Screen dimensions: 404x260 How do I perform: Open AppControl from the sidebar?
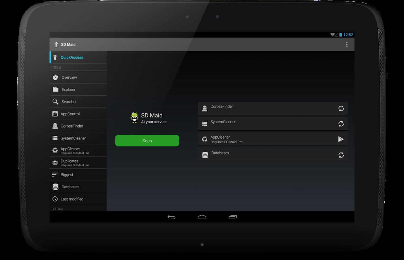coord(78,114)
